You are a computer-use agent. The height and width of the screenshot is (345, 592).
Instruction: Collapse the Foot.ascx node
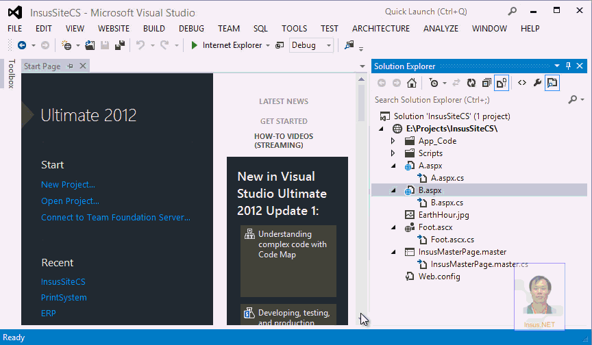[x=393, y=227]
